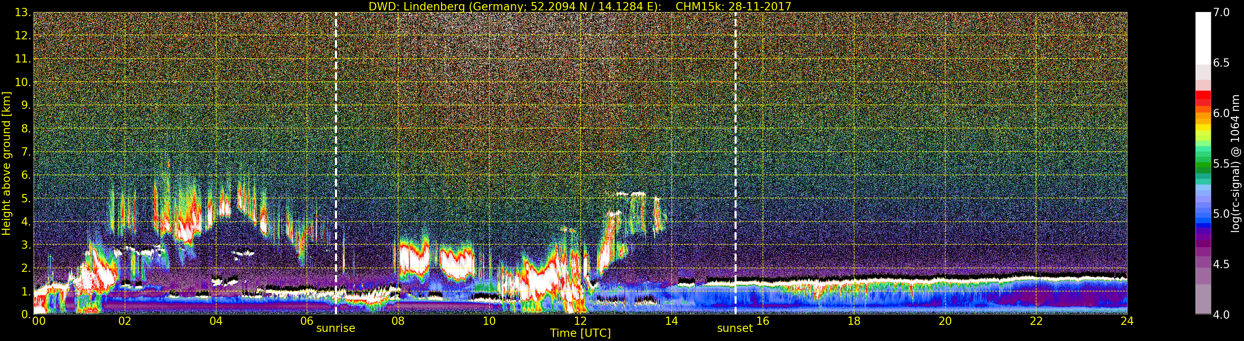Click the blue band near 5.0 on the colorbar
This screenshot has height=341, width=1244.
(x=1203, y=219)
